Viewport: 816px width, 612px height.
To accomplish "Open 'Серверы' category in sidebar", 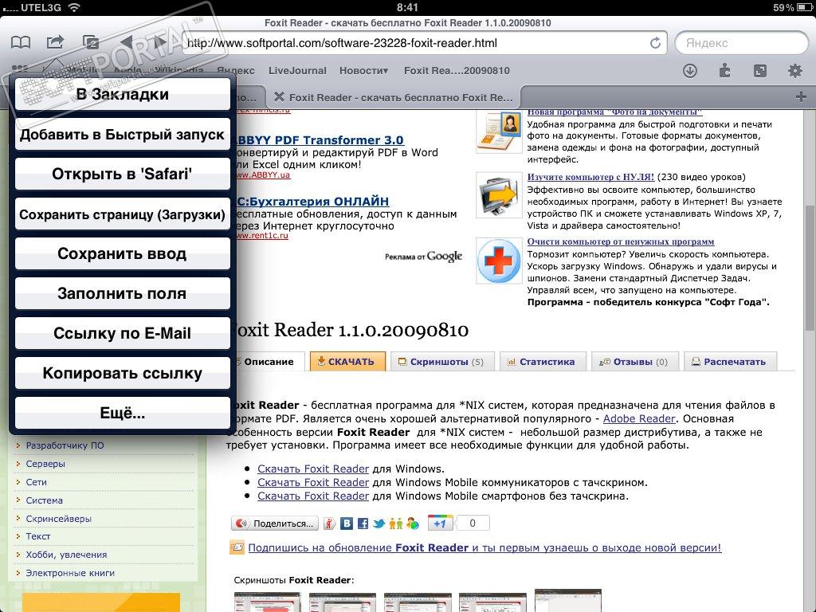I will (45, 464).
